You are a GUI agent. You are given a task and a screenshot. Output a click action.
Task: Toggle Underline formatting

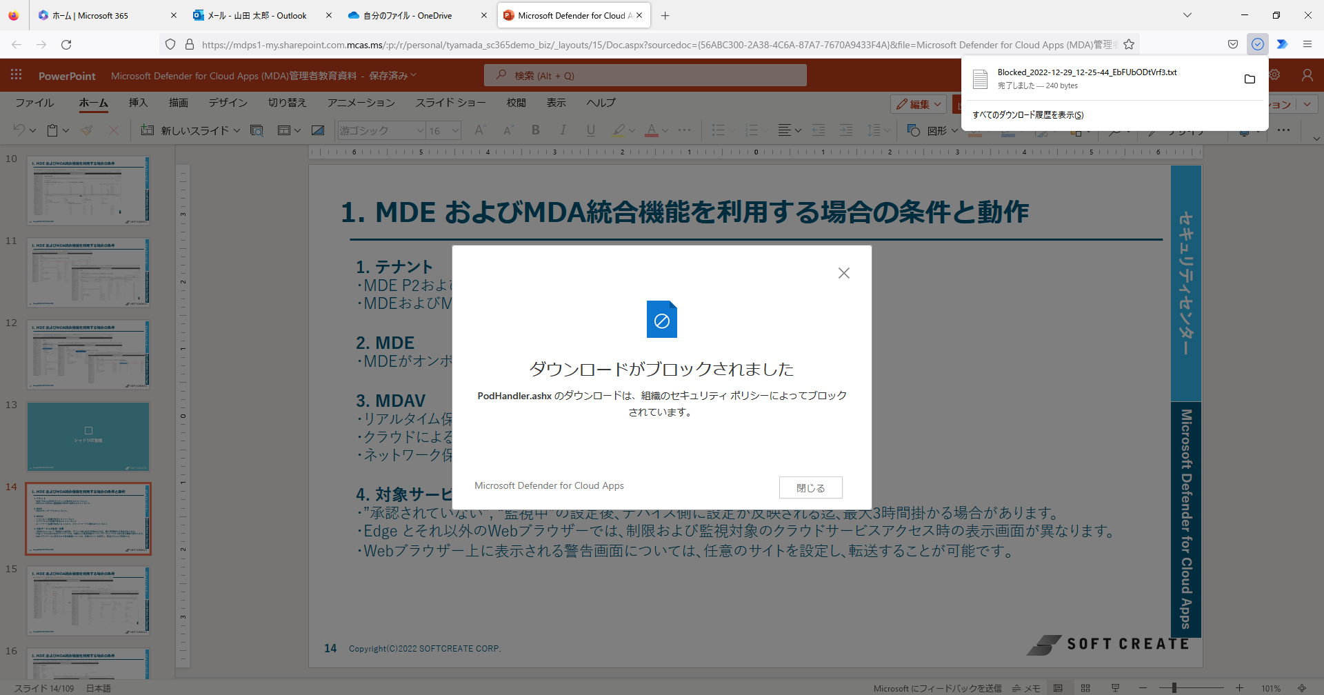coord(590,130)
